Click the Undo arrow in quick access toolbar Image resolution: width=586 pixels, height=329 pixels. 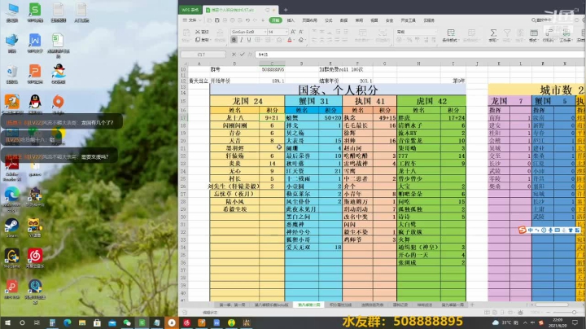[247, 20]
